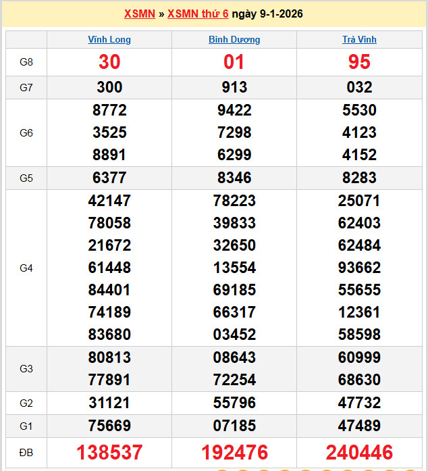Click the date text 'ngày 9-1-2026'
Image resolution: width=428 pixels, height=471 pixels.
click(267, 14)
